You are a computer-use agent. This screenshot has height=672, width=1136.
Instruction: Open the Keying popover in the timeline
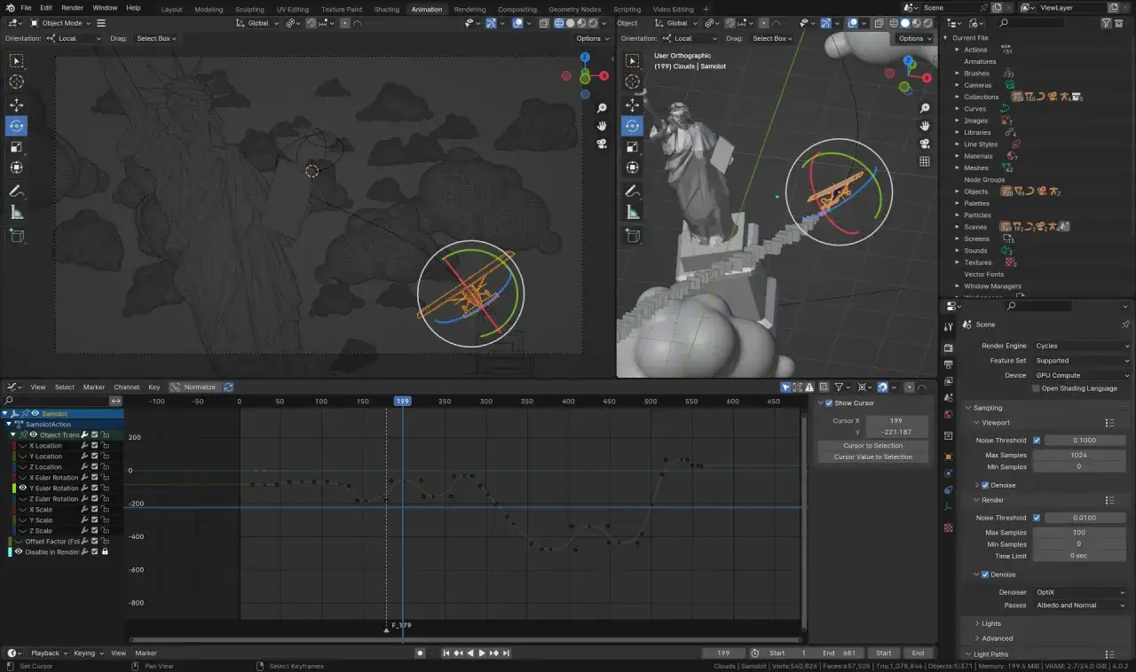pos(87,653)
